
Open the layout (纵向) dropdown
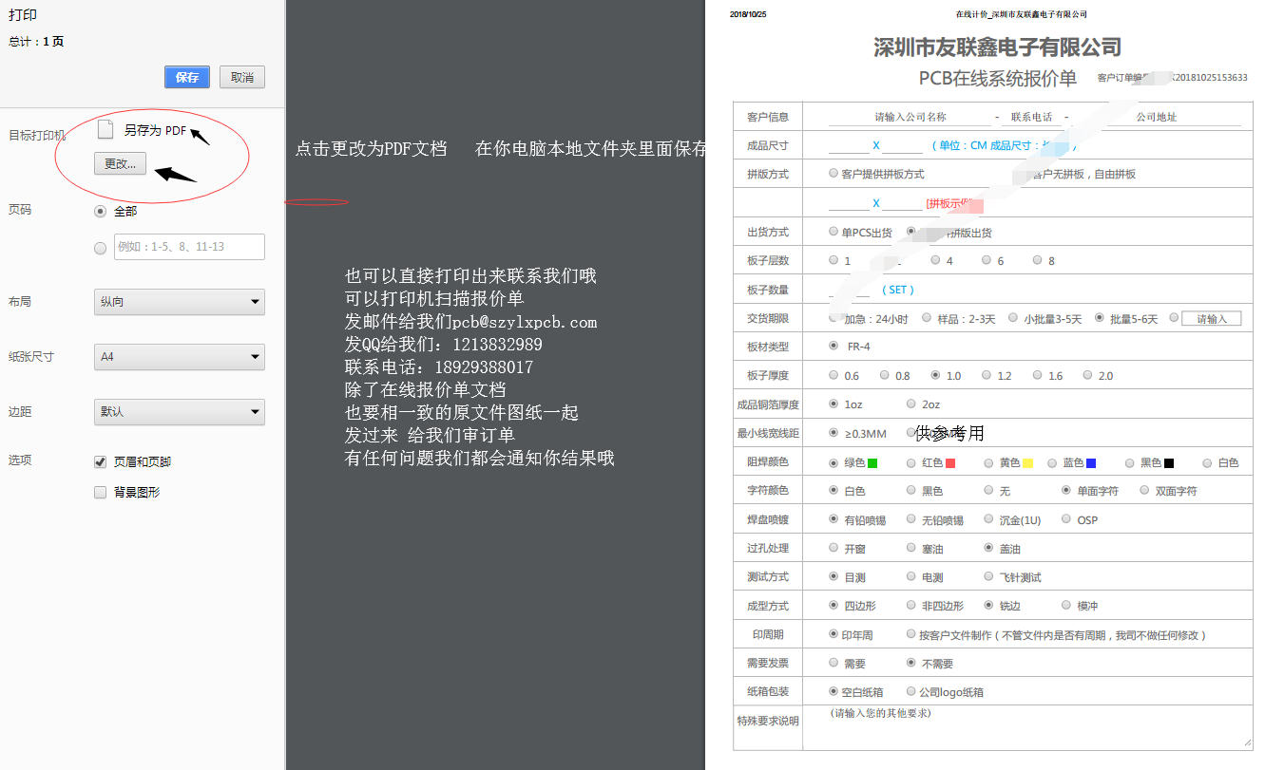click(x=180, y=302)
